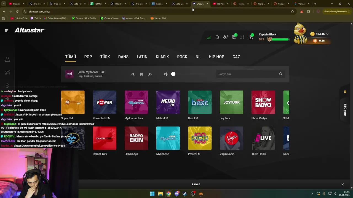Image resolution: width=353 pixels, height=198 pixels.
Task: Play the Virgin Radio station
Action: tap(231, 138)
